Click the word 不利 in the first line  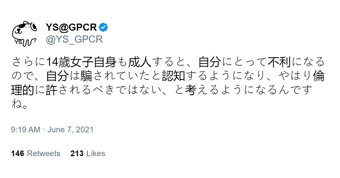(275, 61)
